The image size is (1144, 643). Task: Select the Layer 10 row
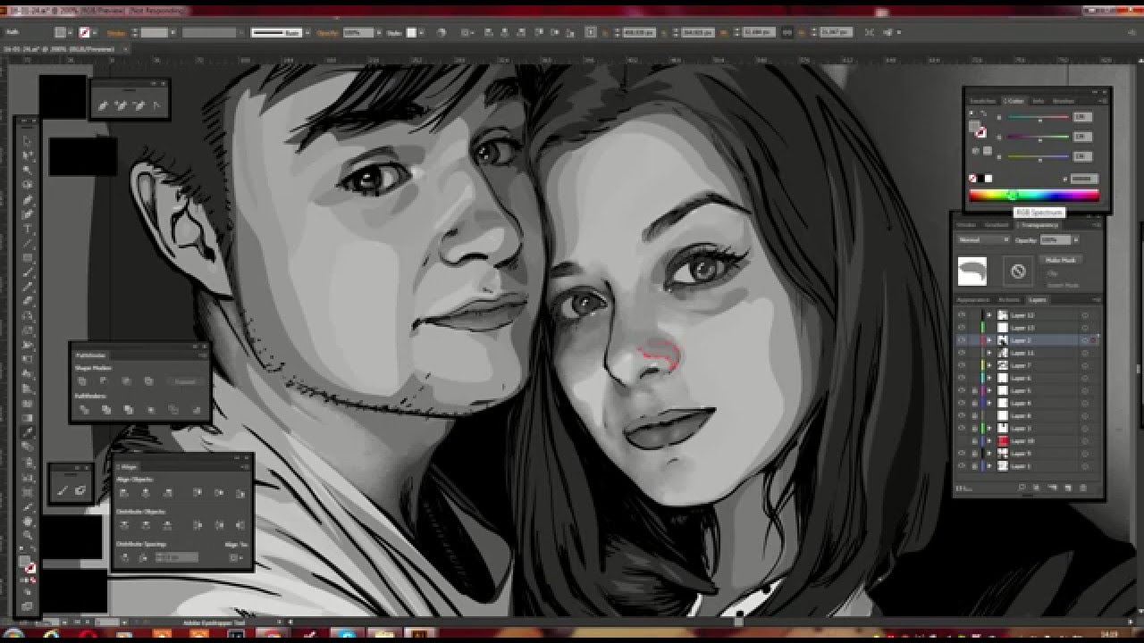point(1028,441)
